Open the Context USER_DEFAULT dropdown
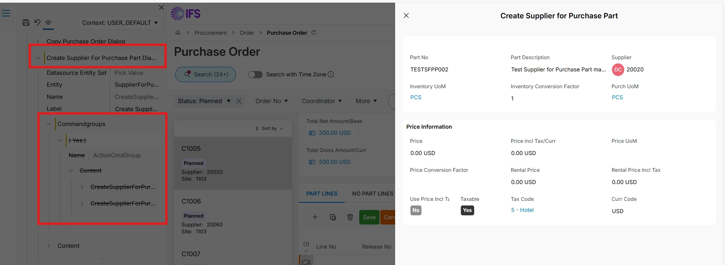 tap(120, 23)
